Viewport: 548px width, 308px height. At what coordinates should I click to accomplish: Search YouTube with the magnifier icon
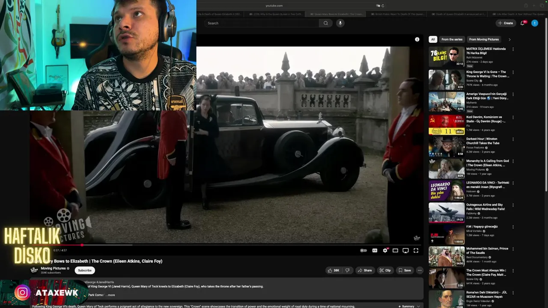(x=326, y=23)
